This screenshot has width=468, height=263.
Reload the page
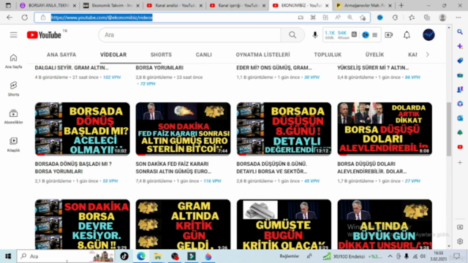(24, 18)
